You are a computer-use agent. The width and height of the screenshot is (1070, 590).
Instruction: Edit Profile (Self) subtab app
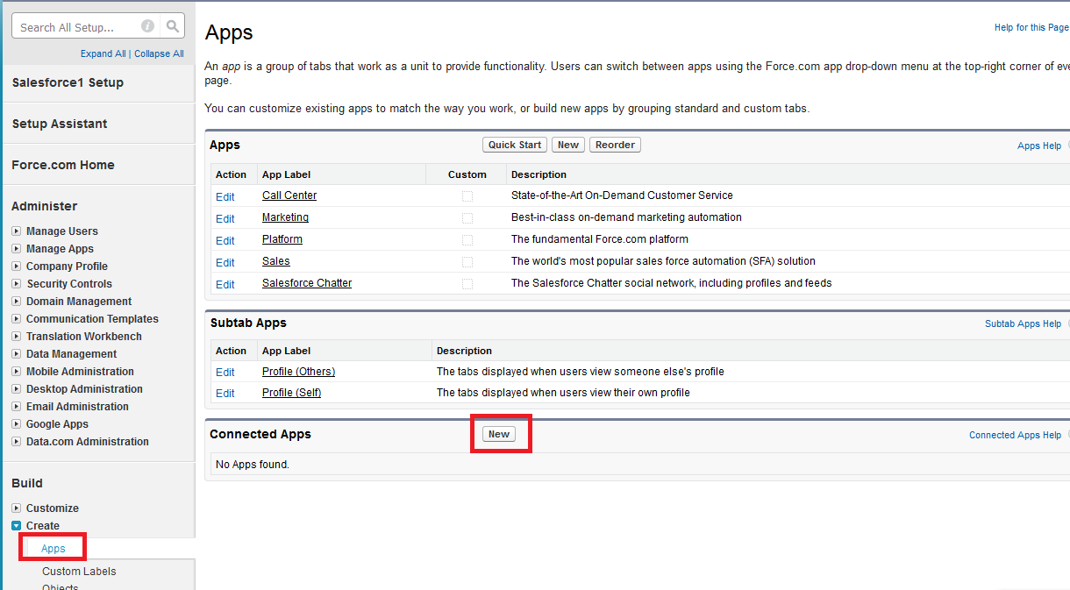click(x=225, y=394)
